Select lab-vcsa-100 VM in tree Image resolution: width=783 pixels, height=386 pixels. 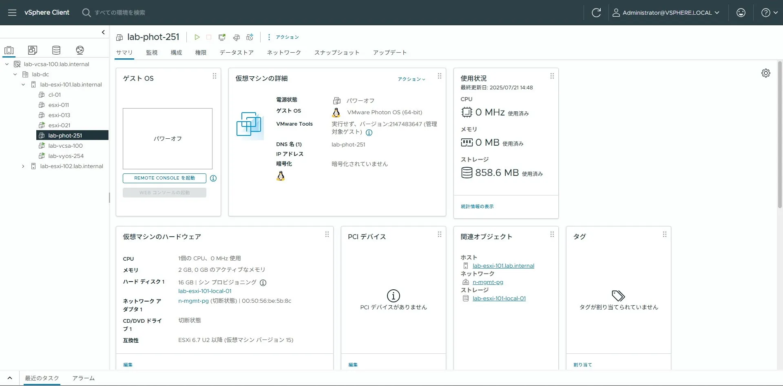tap(65, 146)
